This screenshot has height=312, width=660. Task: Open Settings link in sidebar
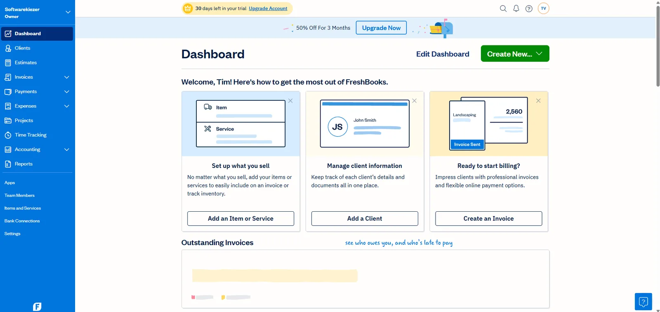pos(12,234)
